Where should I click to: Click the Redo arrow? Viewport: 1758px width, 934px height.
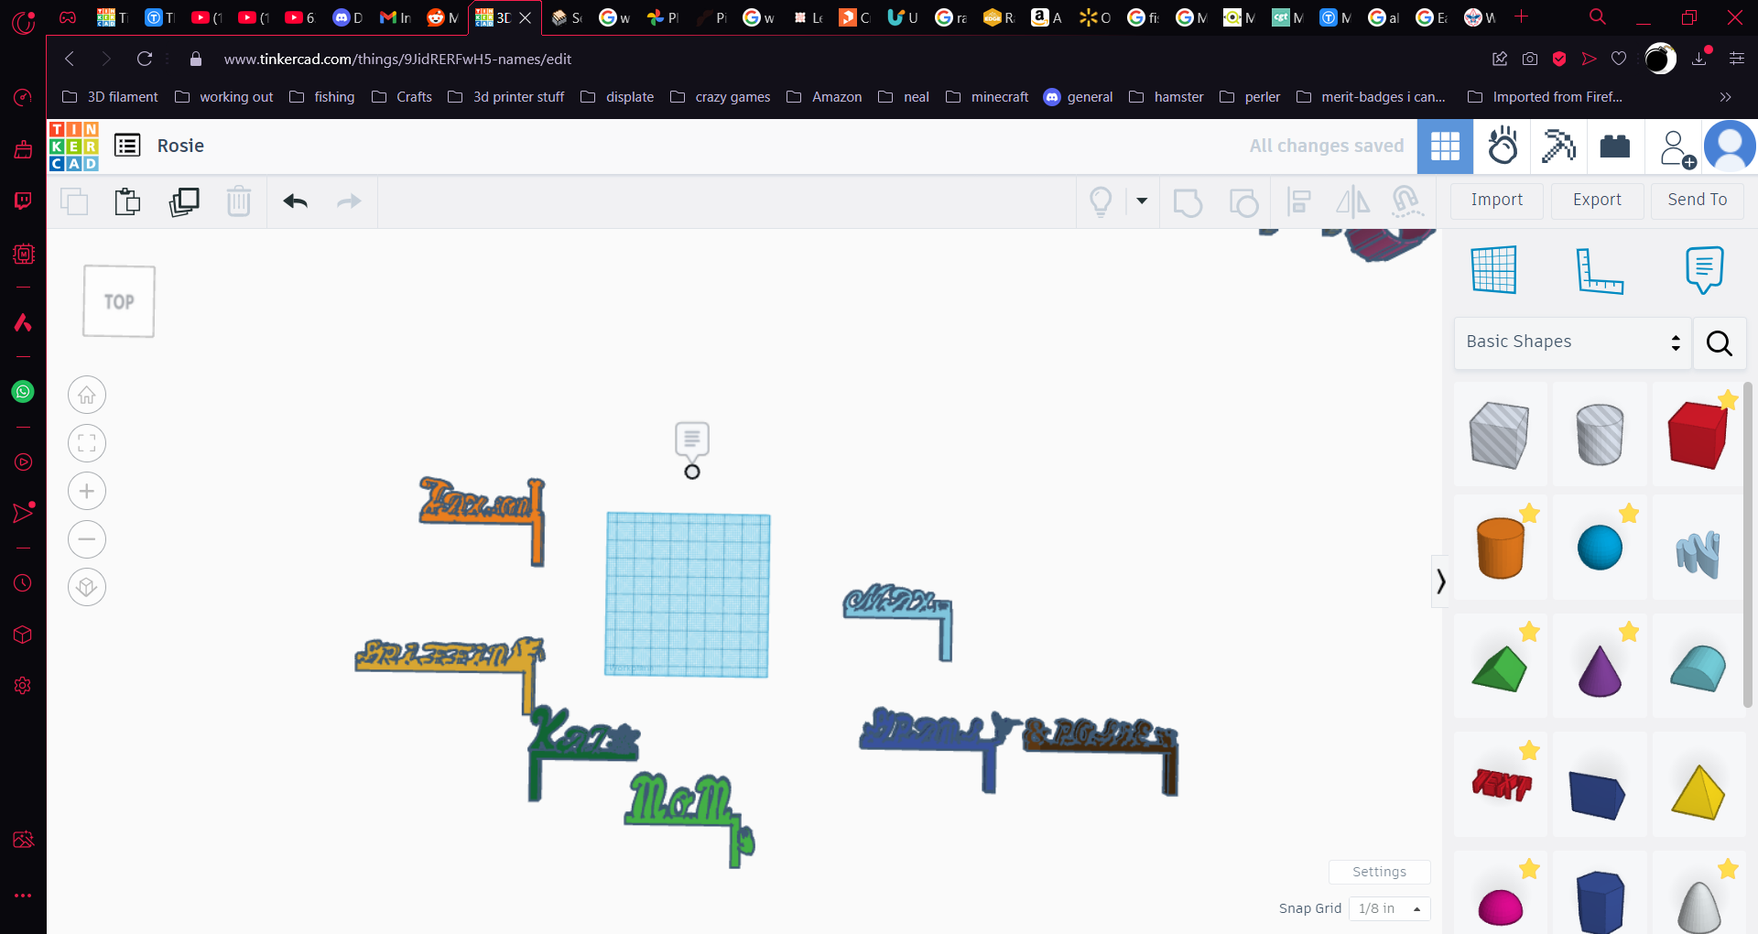point(349,201)
